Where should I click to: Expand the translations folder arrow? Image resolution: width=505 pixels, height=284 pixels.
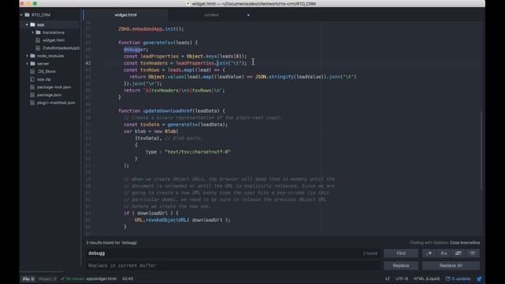click(x=32, y=32)
